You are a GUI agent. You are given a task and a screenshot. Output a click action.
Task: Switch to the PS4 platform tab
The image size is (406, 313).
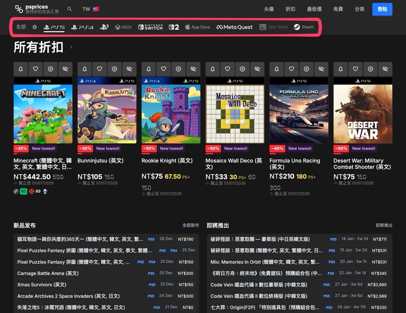point(82,27)
